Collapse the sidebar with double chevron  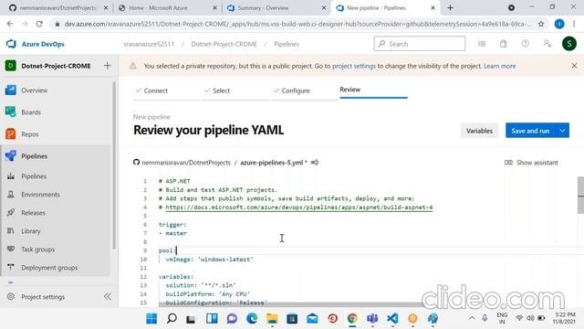[108, 296]
